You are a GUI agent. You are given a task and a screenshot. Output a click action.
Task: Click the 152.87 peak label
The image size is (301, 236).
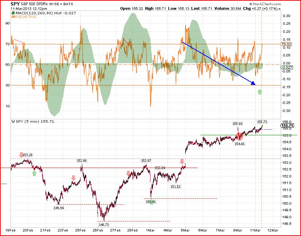click(146, 160)
